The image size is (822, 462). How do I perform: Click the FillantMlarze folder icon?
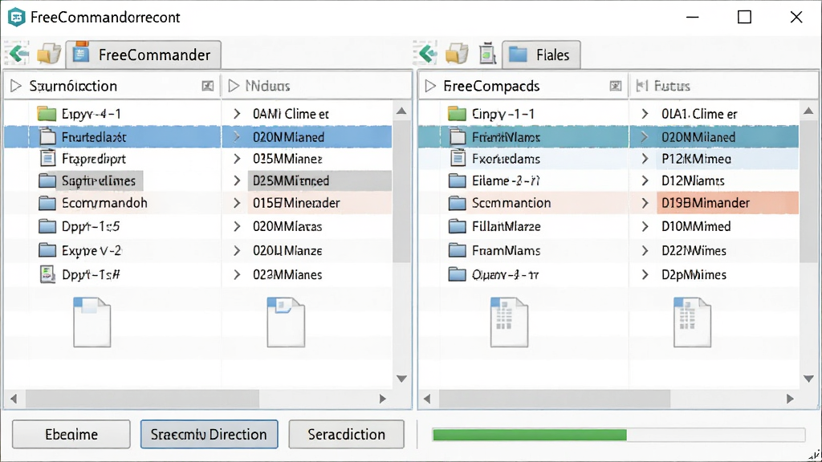coord(457,226)
